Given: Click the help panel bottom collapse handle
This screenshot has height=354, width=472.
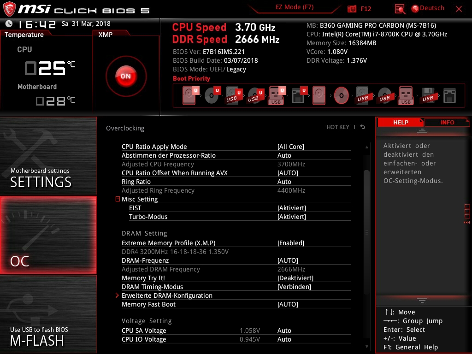Looking at the screenshot, I should click(422, 300).
